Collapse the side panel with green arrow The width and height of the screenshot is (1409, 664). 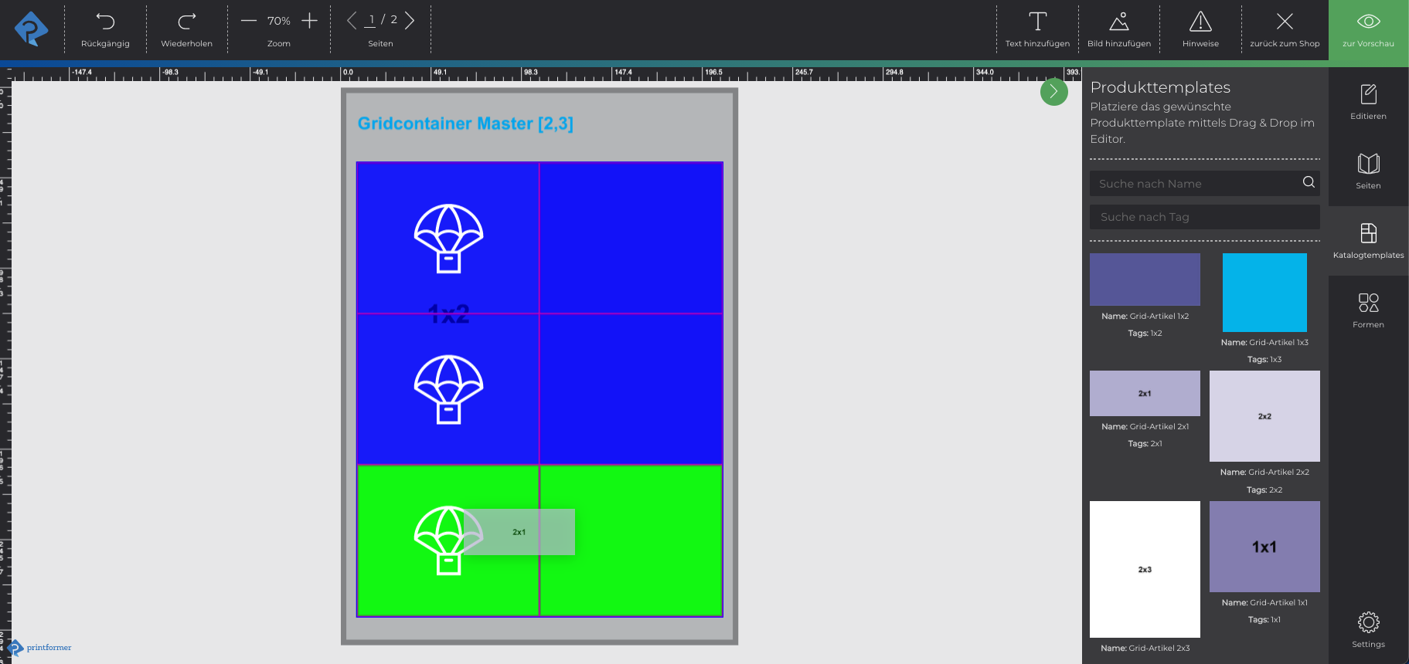coord(1053,92)
